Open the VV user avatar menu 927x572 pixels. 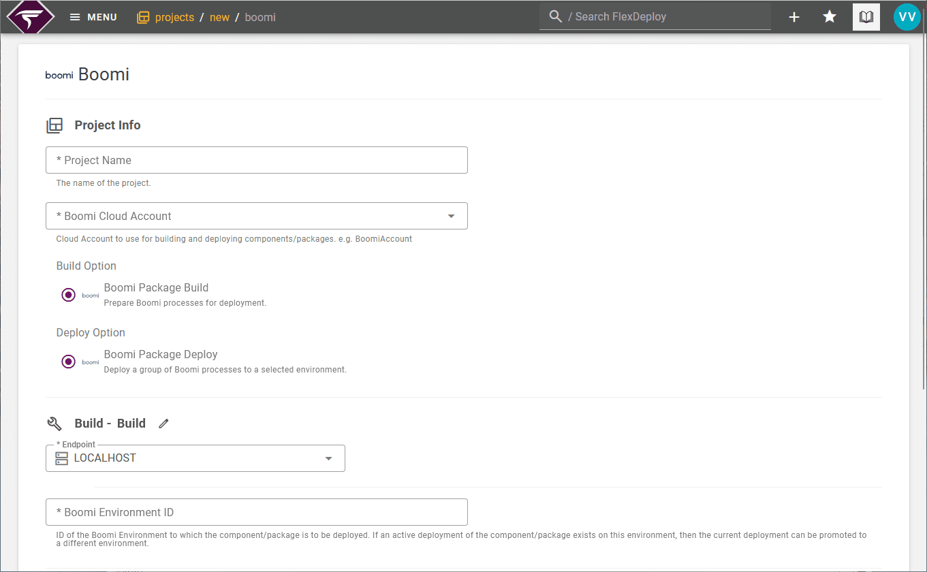907,17
